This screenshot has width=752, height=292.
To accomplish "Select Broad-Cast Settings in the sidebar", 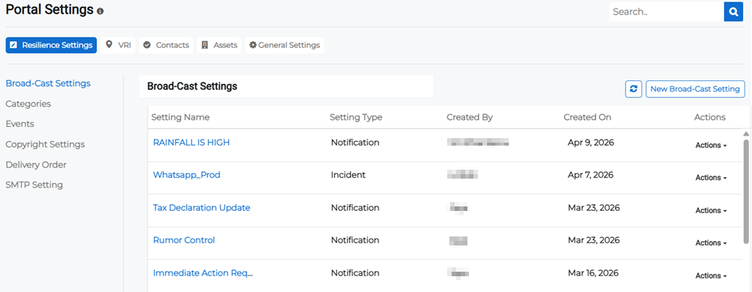I will click(x=48, y=83).
